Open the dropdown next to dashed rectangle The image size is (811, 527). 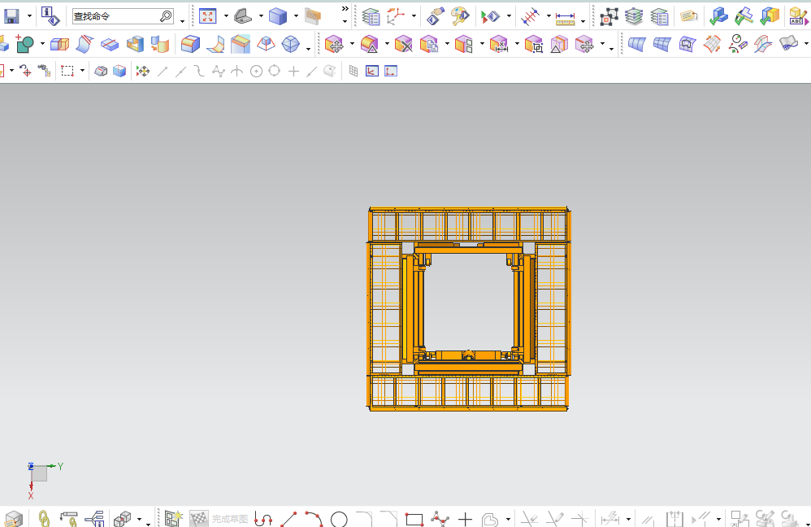(x=82, y=71)
